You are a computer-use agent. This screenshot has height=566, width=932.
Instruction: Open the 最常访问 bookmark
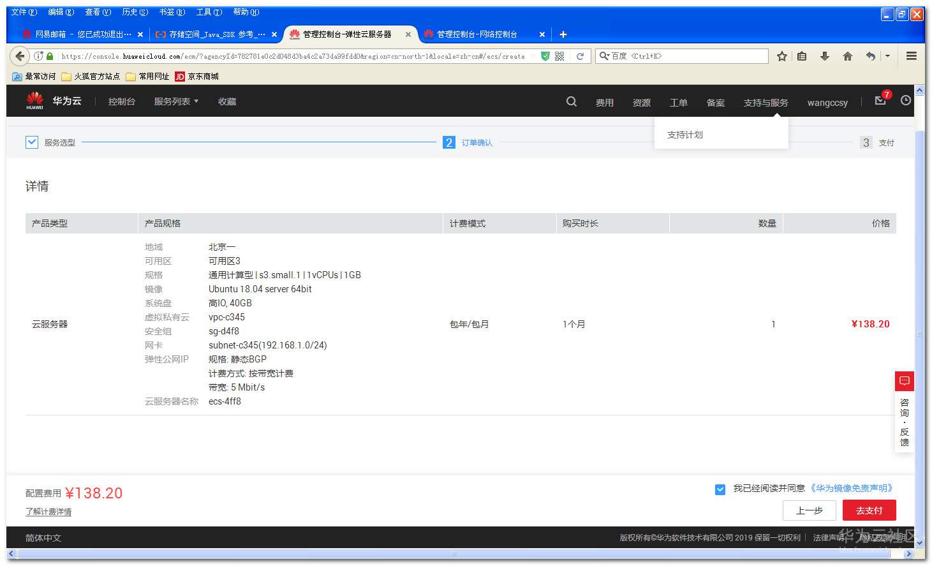(34, 77)
